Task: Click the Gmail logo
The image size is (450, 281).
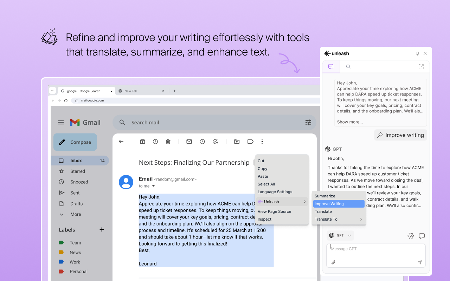Action: 85,123
